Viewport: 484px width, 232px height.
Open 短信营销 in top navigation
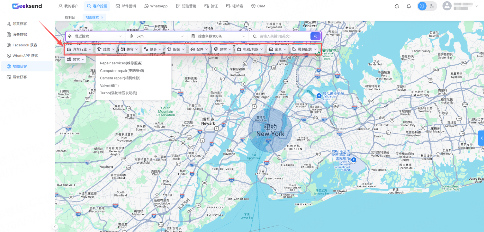tap(186, 6)
